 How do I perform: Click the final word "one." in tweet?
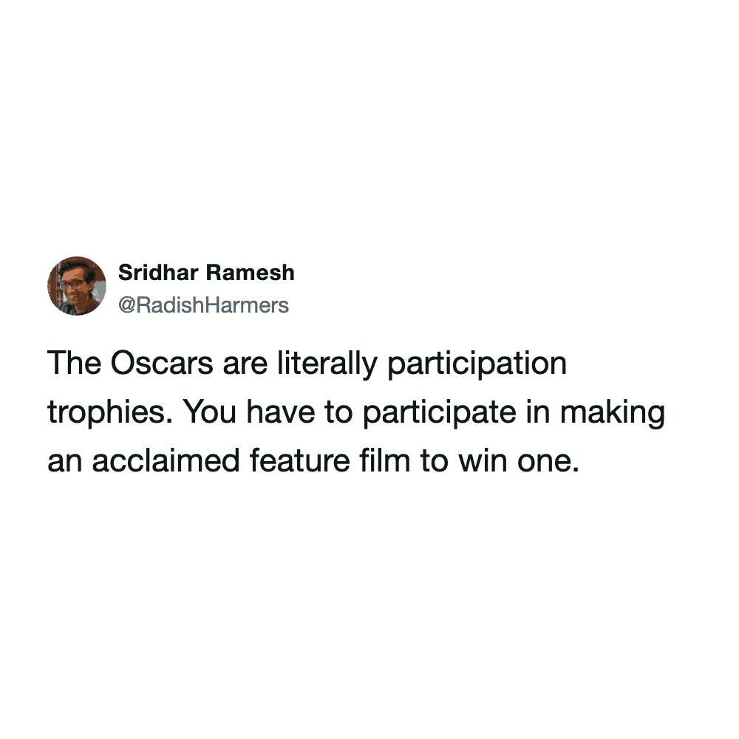(x=548, y=460)
